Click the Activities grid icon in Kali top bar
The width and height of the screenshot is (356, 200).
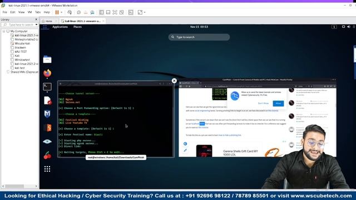coord(45,27)
